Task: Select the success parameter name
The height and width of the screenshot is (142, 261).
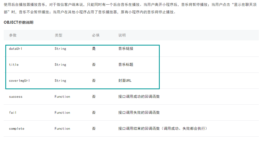Action: (16, 97)
